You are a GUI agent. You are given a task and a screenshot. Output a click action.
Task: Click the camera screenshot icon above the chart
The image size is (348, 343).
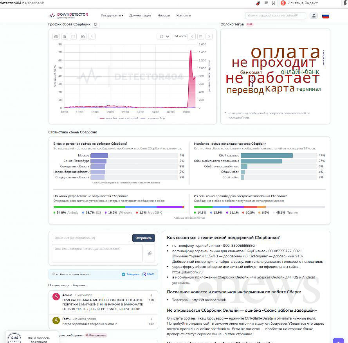[56, 36]
